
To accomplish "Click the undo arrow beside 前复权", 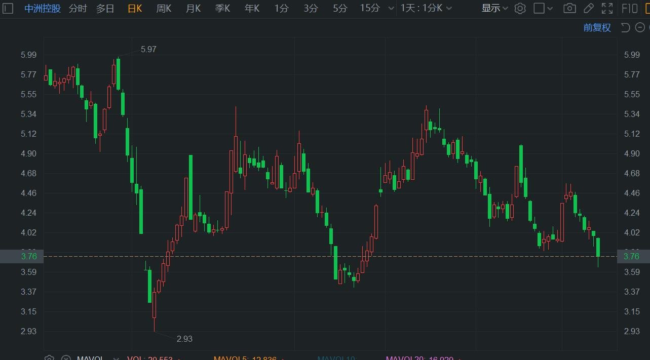I will pos(625,27).
